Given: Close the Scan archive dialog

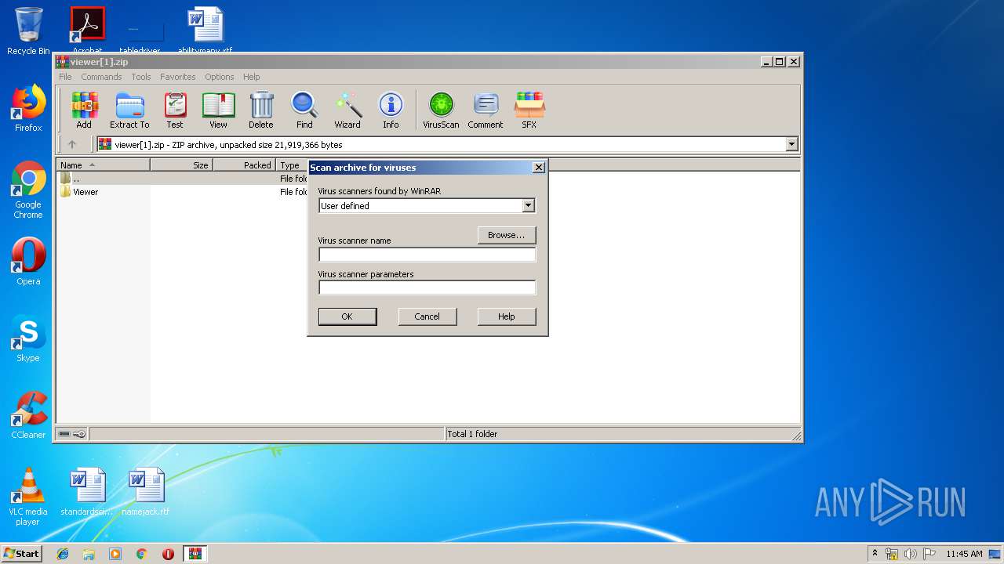Looking at the screenshot, I should pyautogui.click(x=538, y=168).
